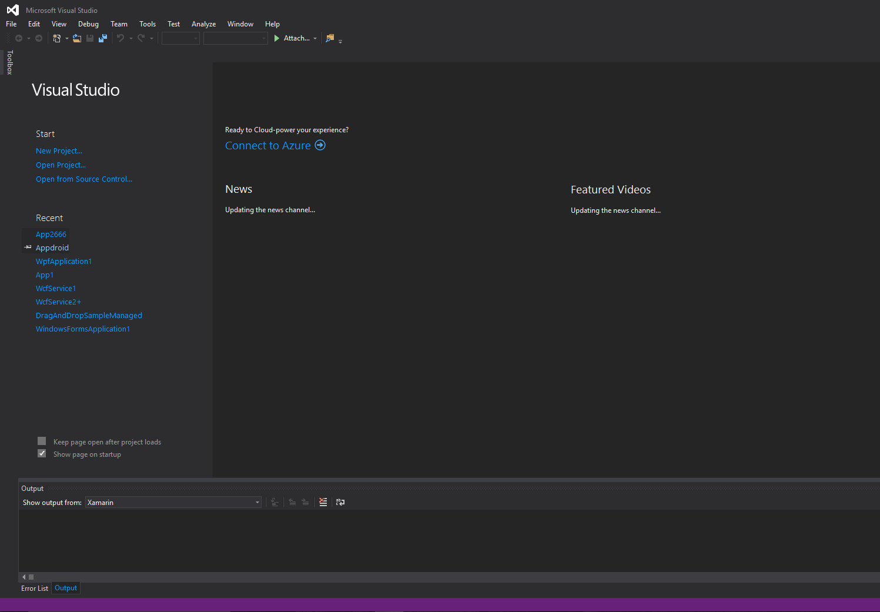This screenshot has height=612, width=880.
Task: Click the New Project toolbar icon
Action: click(x=56, y=38)
